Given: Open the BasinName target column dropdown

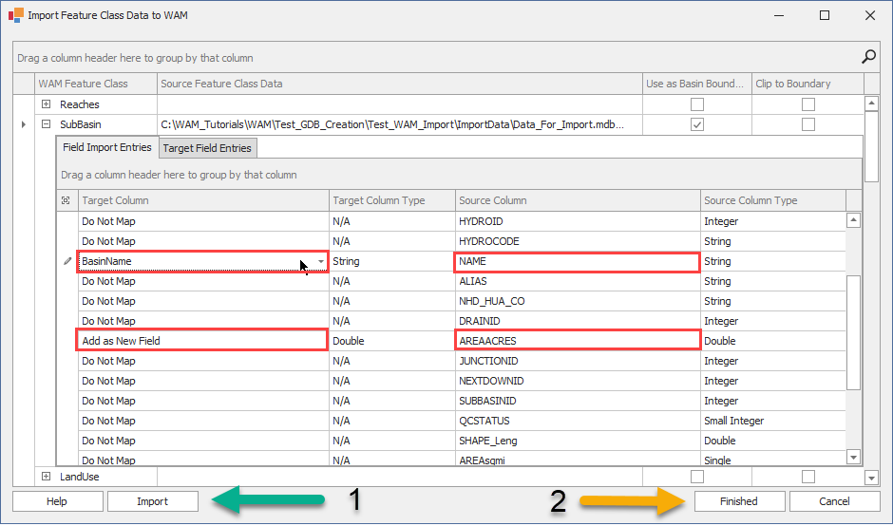Looking at the screenshot, I should click(321, 262).
